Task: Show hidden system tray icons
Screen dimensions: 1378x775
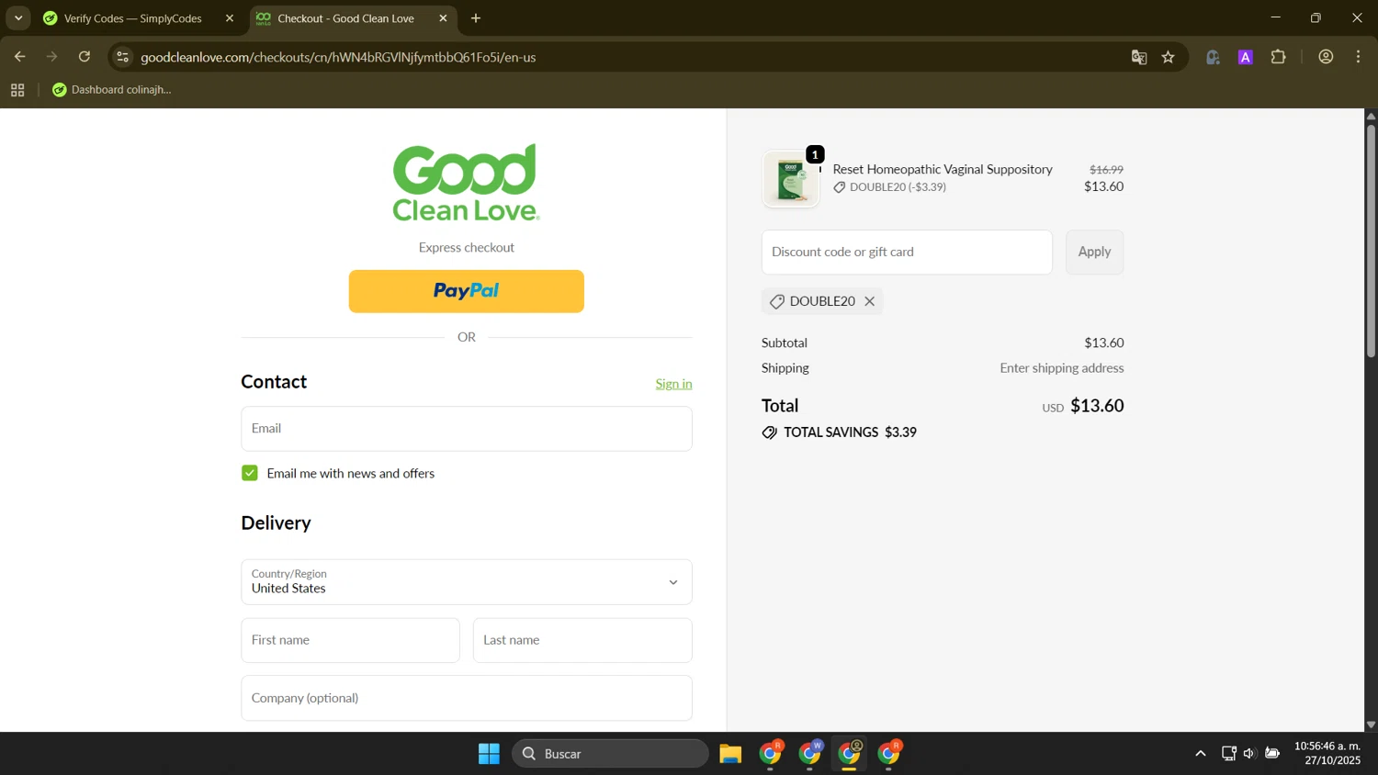Action: (1200, 754)
